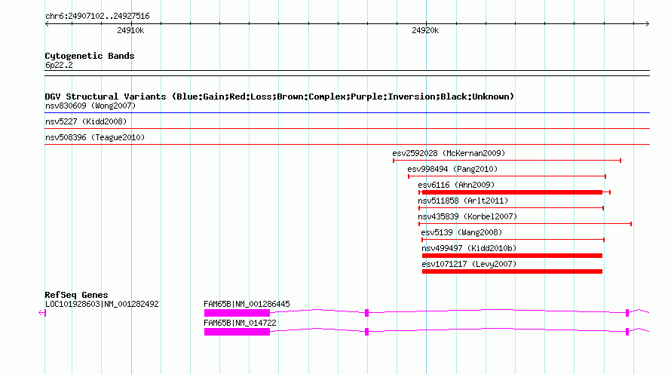The height and width of the screenshot is (374, 671).
Task: Click the 6p22.2 band label
Action: pyautogui.click(x=59, y=65)
